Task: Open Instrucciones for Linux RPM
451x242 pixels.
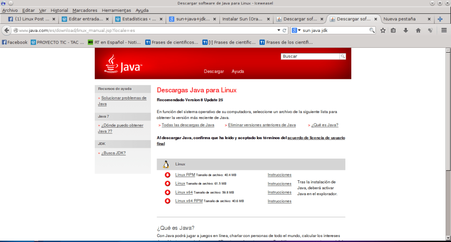Action: pos(279,175)
